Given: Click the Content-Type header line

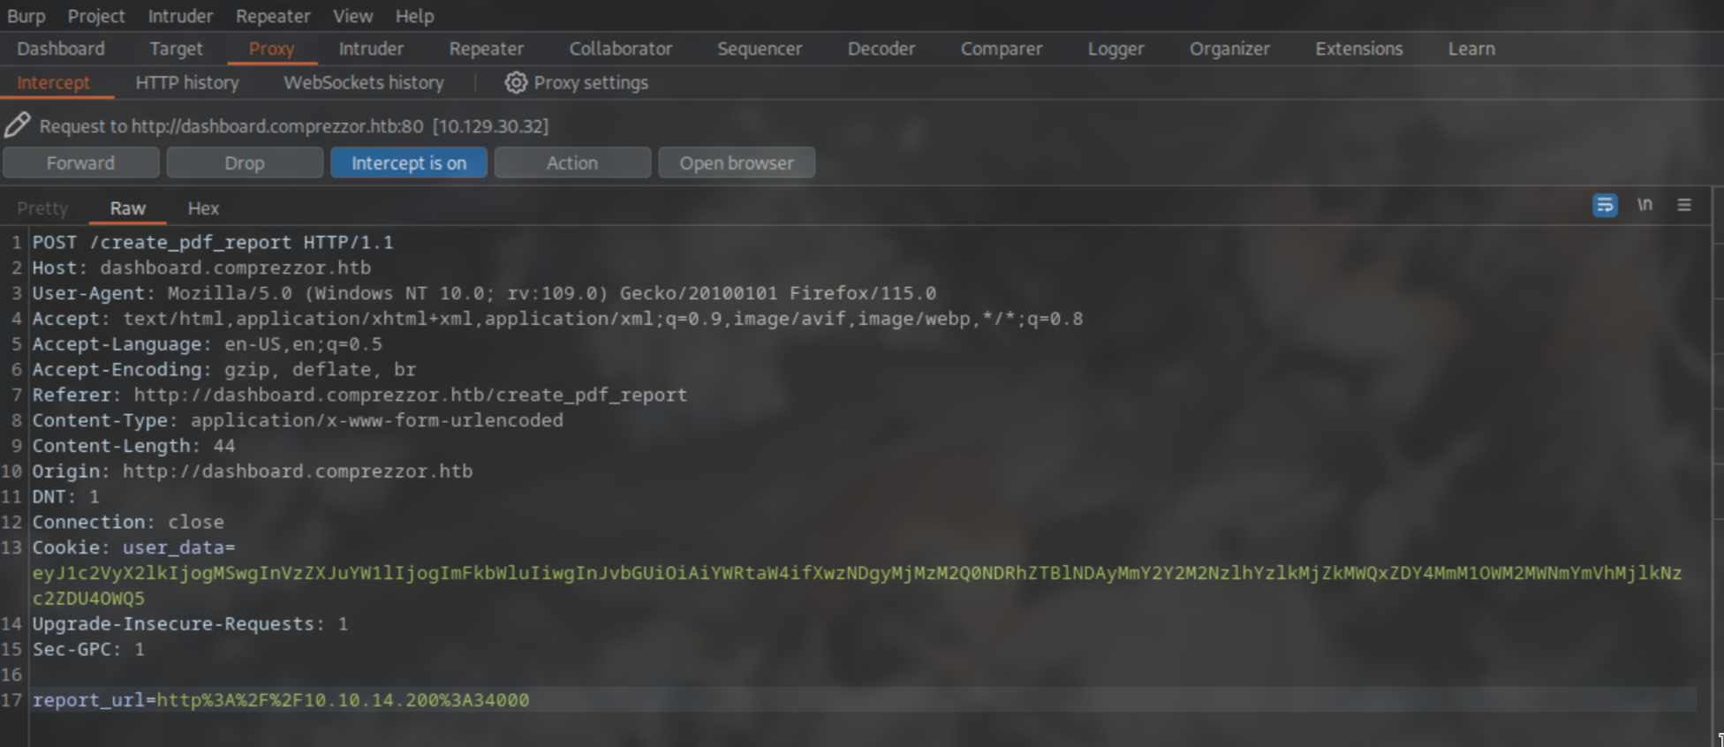Looking at the screenshot, I should coord(298,420).
